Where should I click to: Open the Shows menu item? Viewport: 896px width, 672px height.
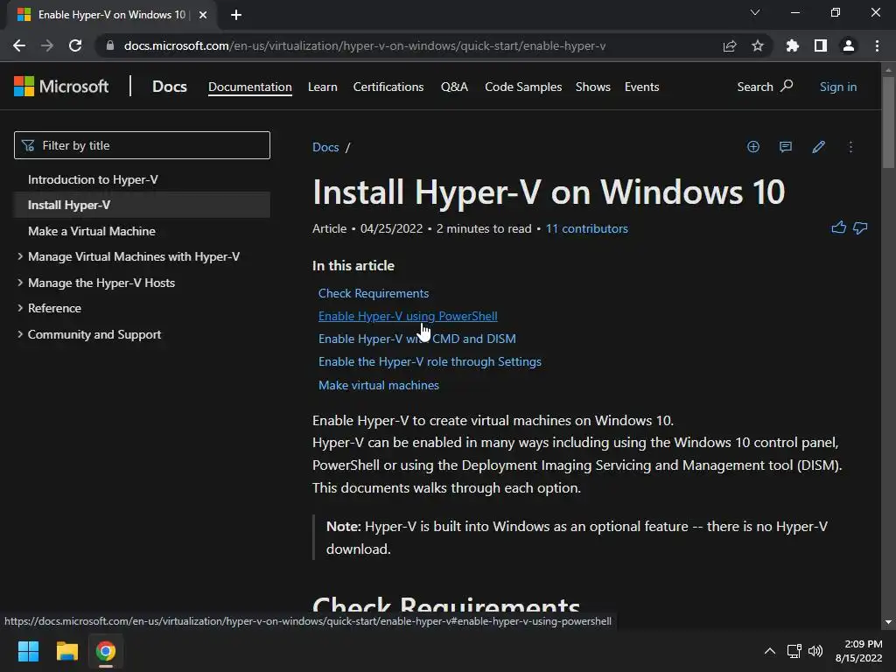click(593, 87)
